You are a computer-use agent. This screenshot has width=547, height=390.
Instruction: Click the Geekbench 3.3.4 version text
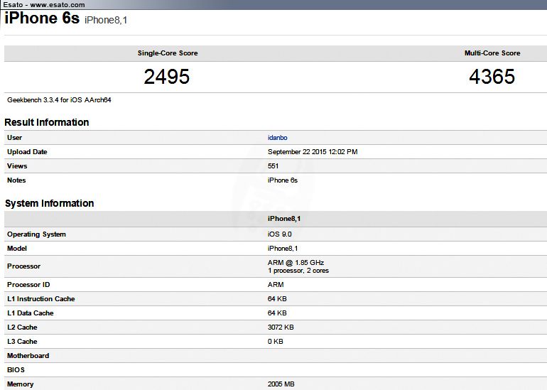[59, 100]
